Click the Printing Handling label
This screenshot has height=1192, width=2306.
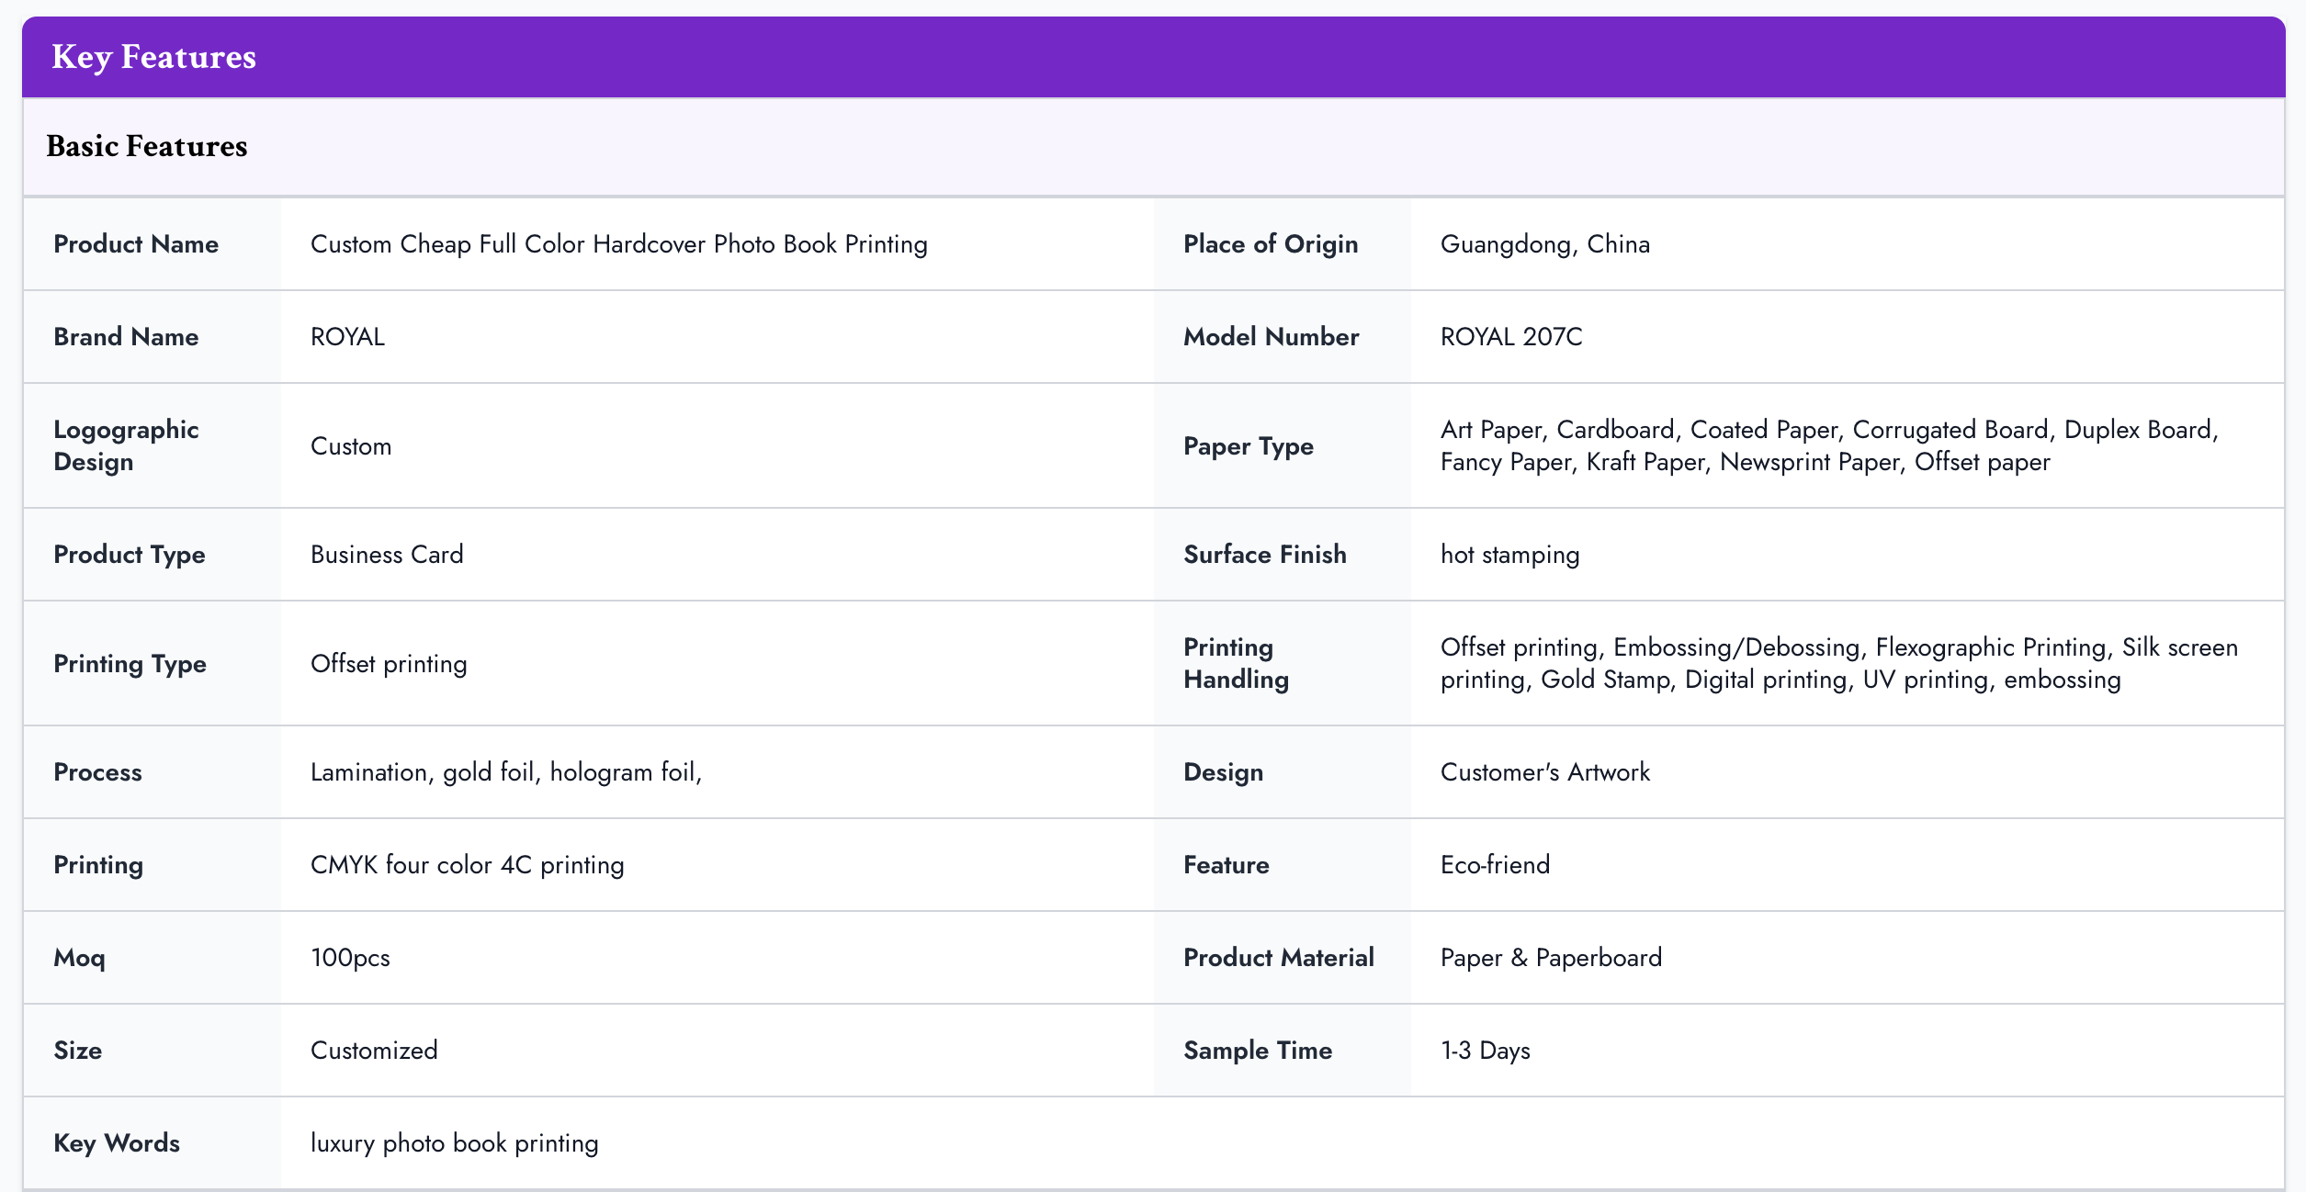click(1236, 663)
